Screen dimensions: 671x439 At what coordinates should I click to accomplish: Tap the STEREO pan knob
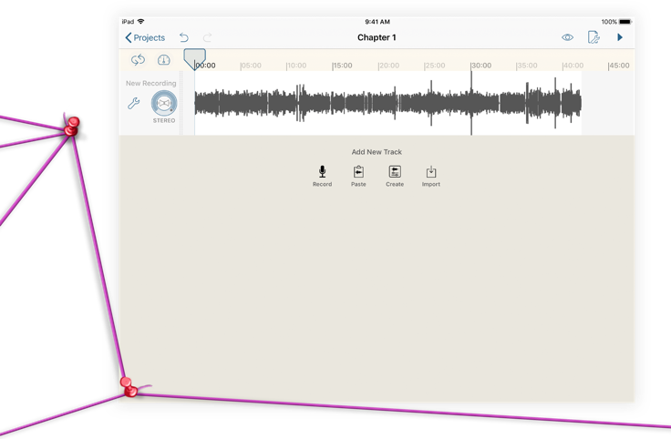click(164, 103)
